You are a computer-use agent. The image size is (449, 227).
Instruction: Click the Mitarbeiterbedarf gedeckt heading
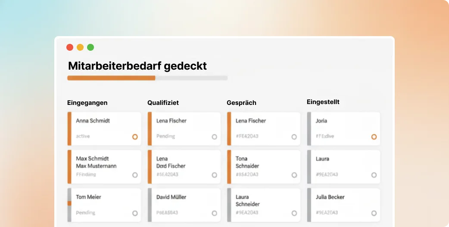[x=137, y=66]
